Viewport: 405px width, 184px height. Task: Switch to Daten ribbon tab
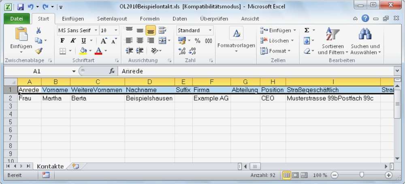tap(179, 19)
